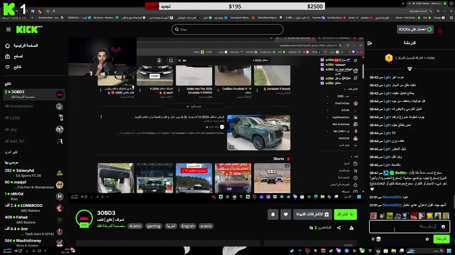Screen dimensions: 455x255
Task: Open recommended channel MaxHolloway
Action: click(x=34, y=243)
